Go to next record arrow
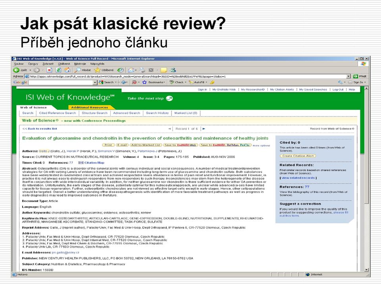This screenshot has width=381, height=284. [x=204, y=129]
